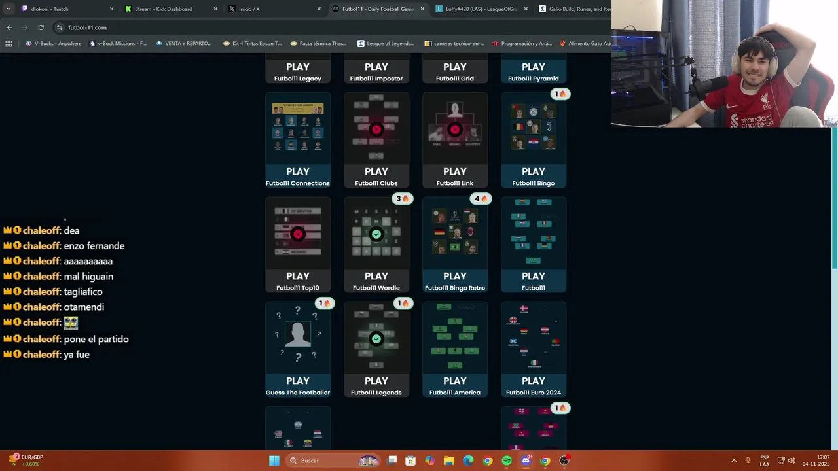Viewport: 838px width, 471px height.
Task: Open the carreras tecnico bookmark
Action: click(x=454, y=44)
